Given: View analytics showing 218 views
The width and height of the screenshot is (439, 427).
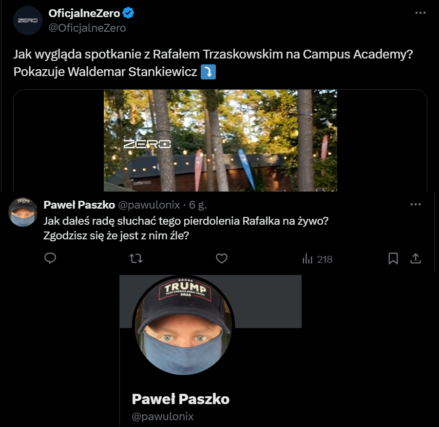Looking at the screenshot, I should coord(317,259).
